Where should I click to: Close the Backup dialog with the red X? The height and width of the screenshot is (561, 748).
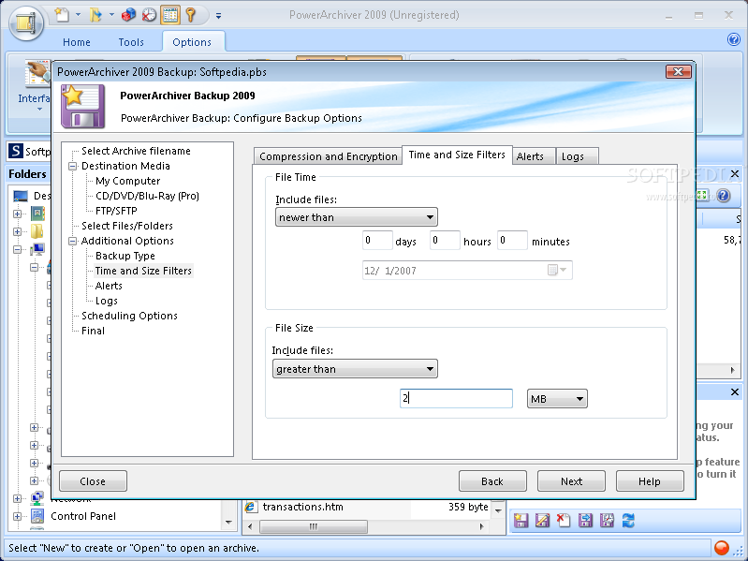pyautogui.click(x=679, y=71)
